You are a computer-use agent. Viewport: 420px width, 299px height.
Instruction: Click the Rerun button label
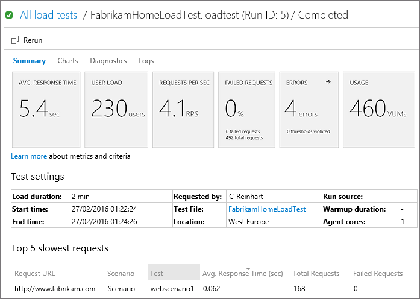tap(33, 40)
